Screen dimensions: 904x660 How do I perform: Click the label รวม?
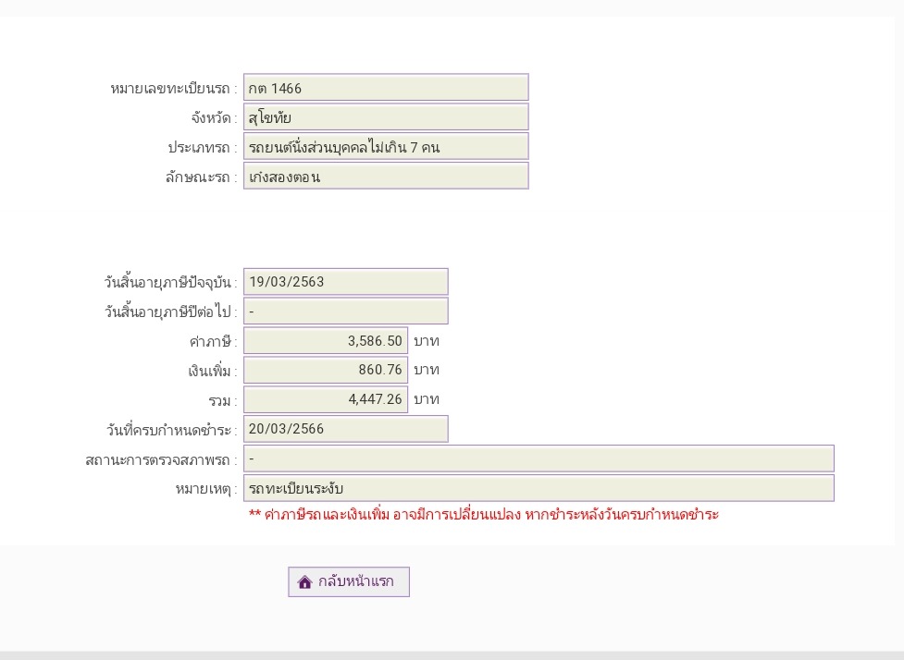coord(223,400)
